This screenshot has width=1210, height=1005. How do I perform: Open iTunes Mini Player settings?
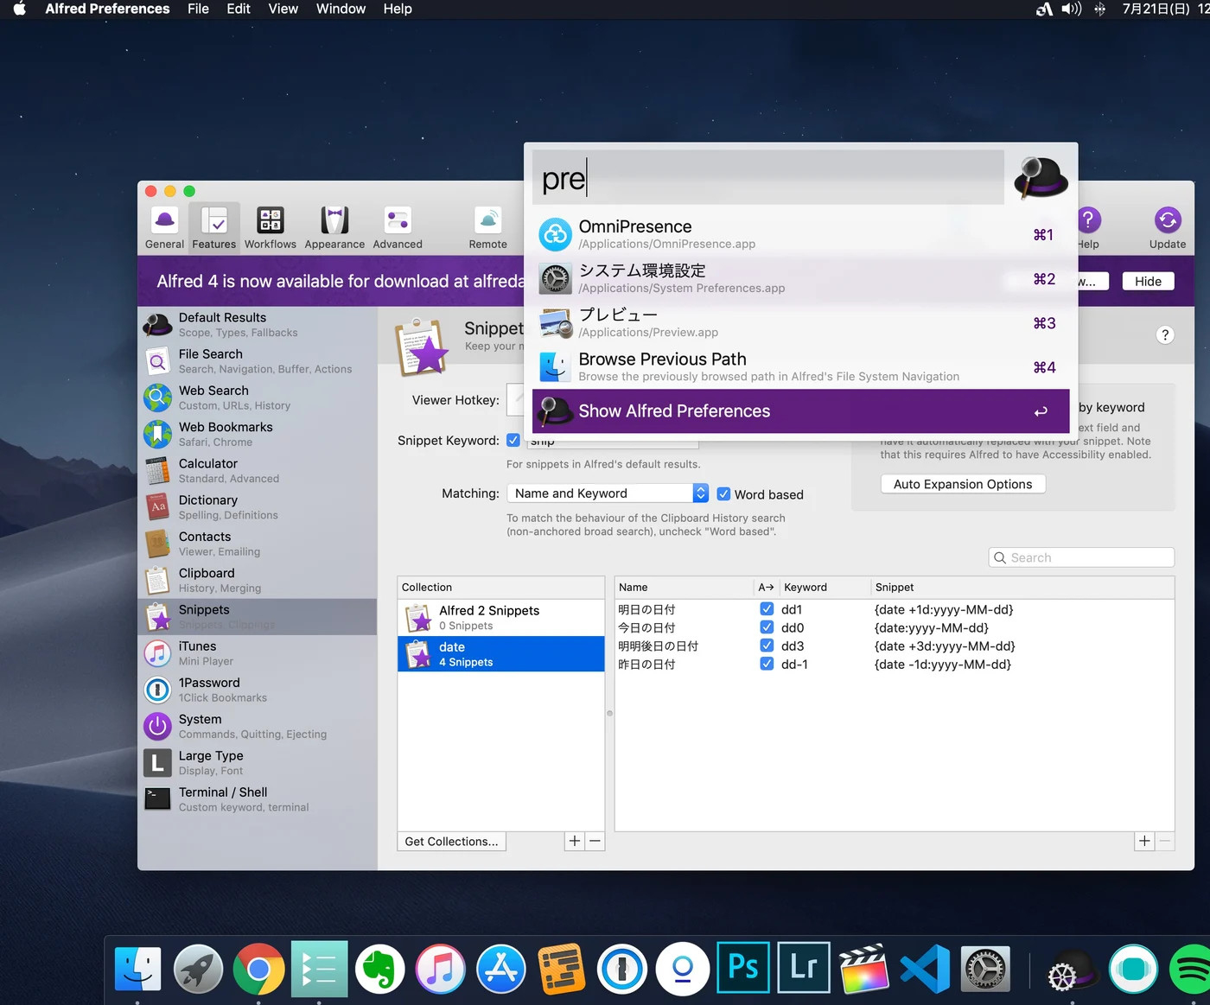(258, 653)
